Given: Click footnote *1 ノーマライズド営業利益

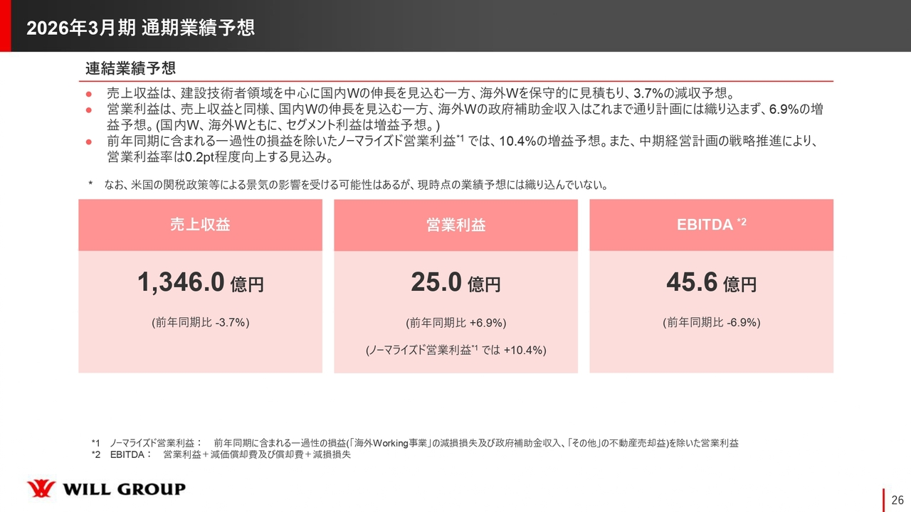Looking at the screenshot, I should (415, 443).
